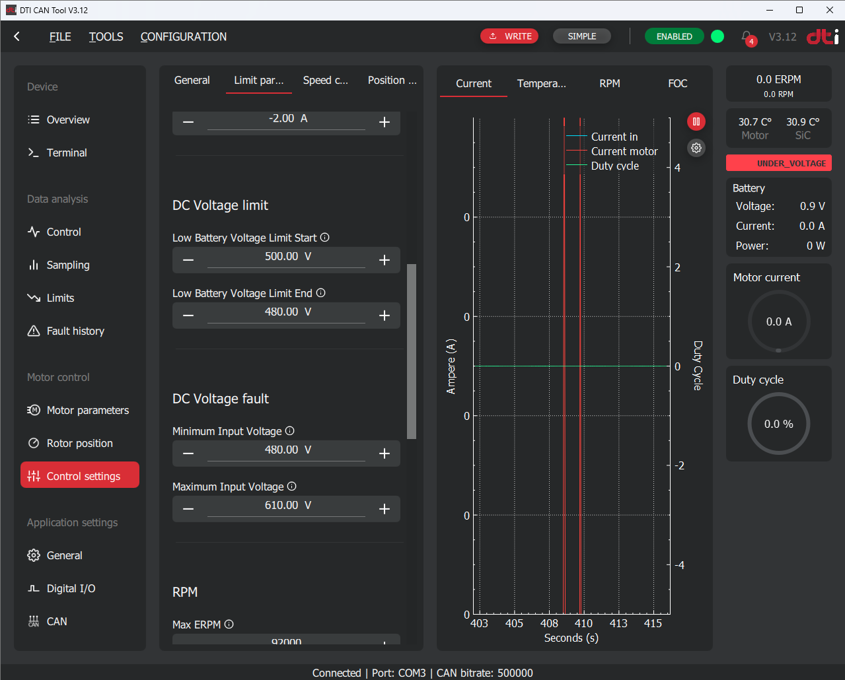
Task: Click the settings panel vertical scrollbar
Action: pyautogui.click(x=412, y=351)
